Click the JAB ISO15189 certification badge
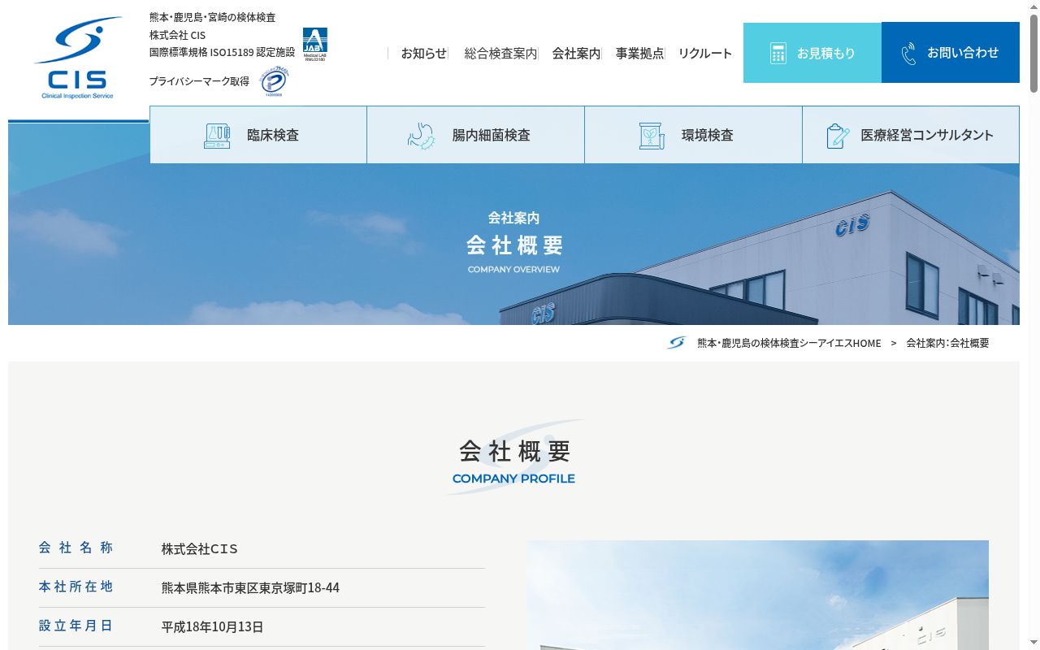1040x650 pixels. coord(315,45)
